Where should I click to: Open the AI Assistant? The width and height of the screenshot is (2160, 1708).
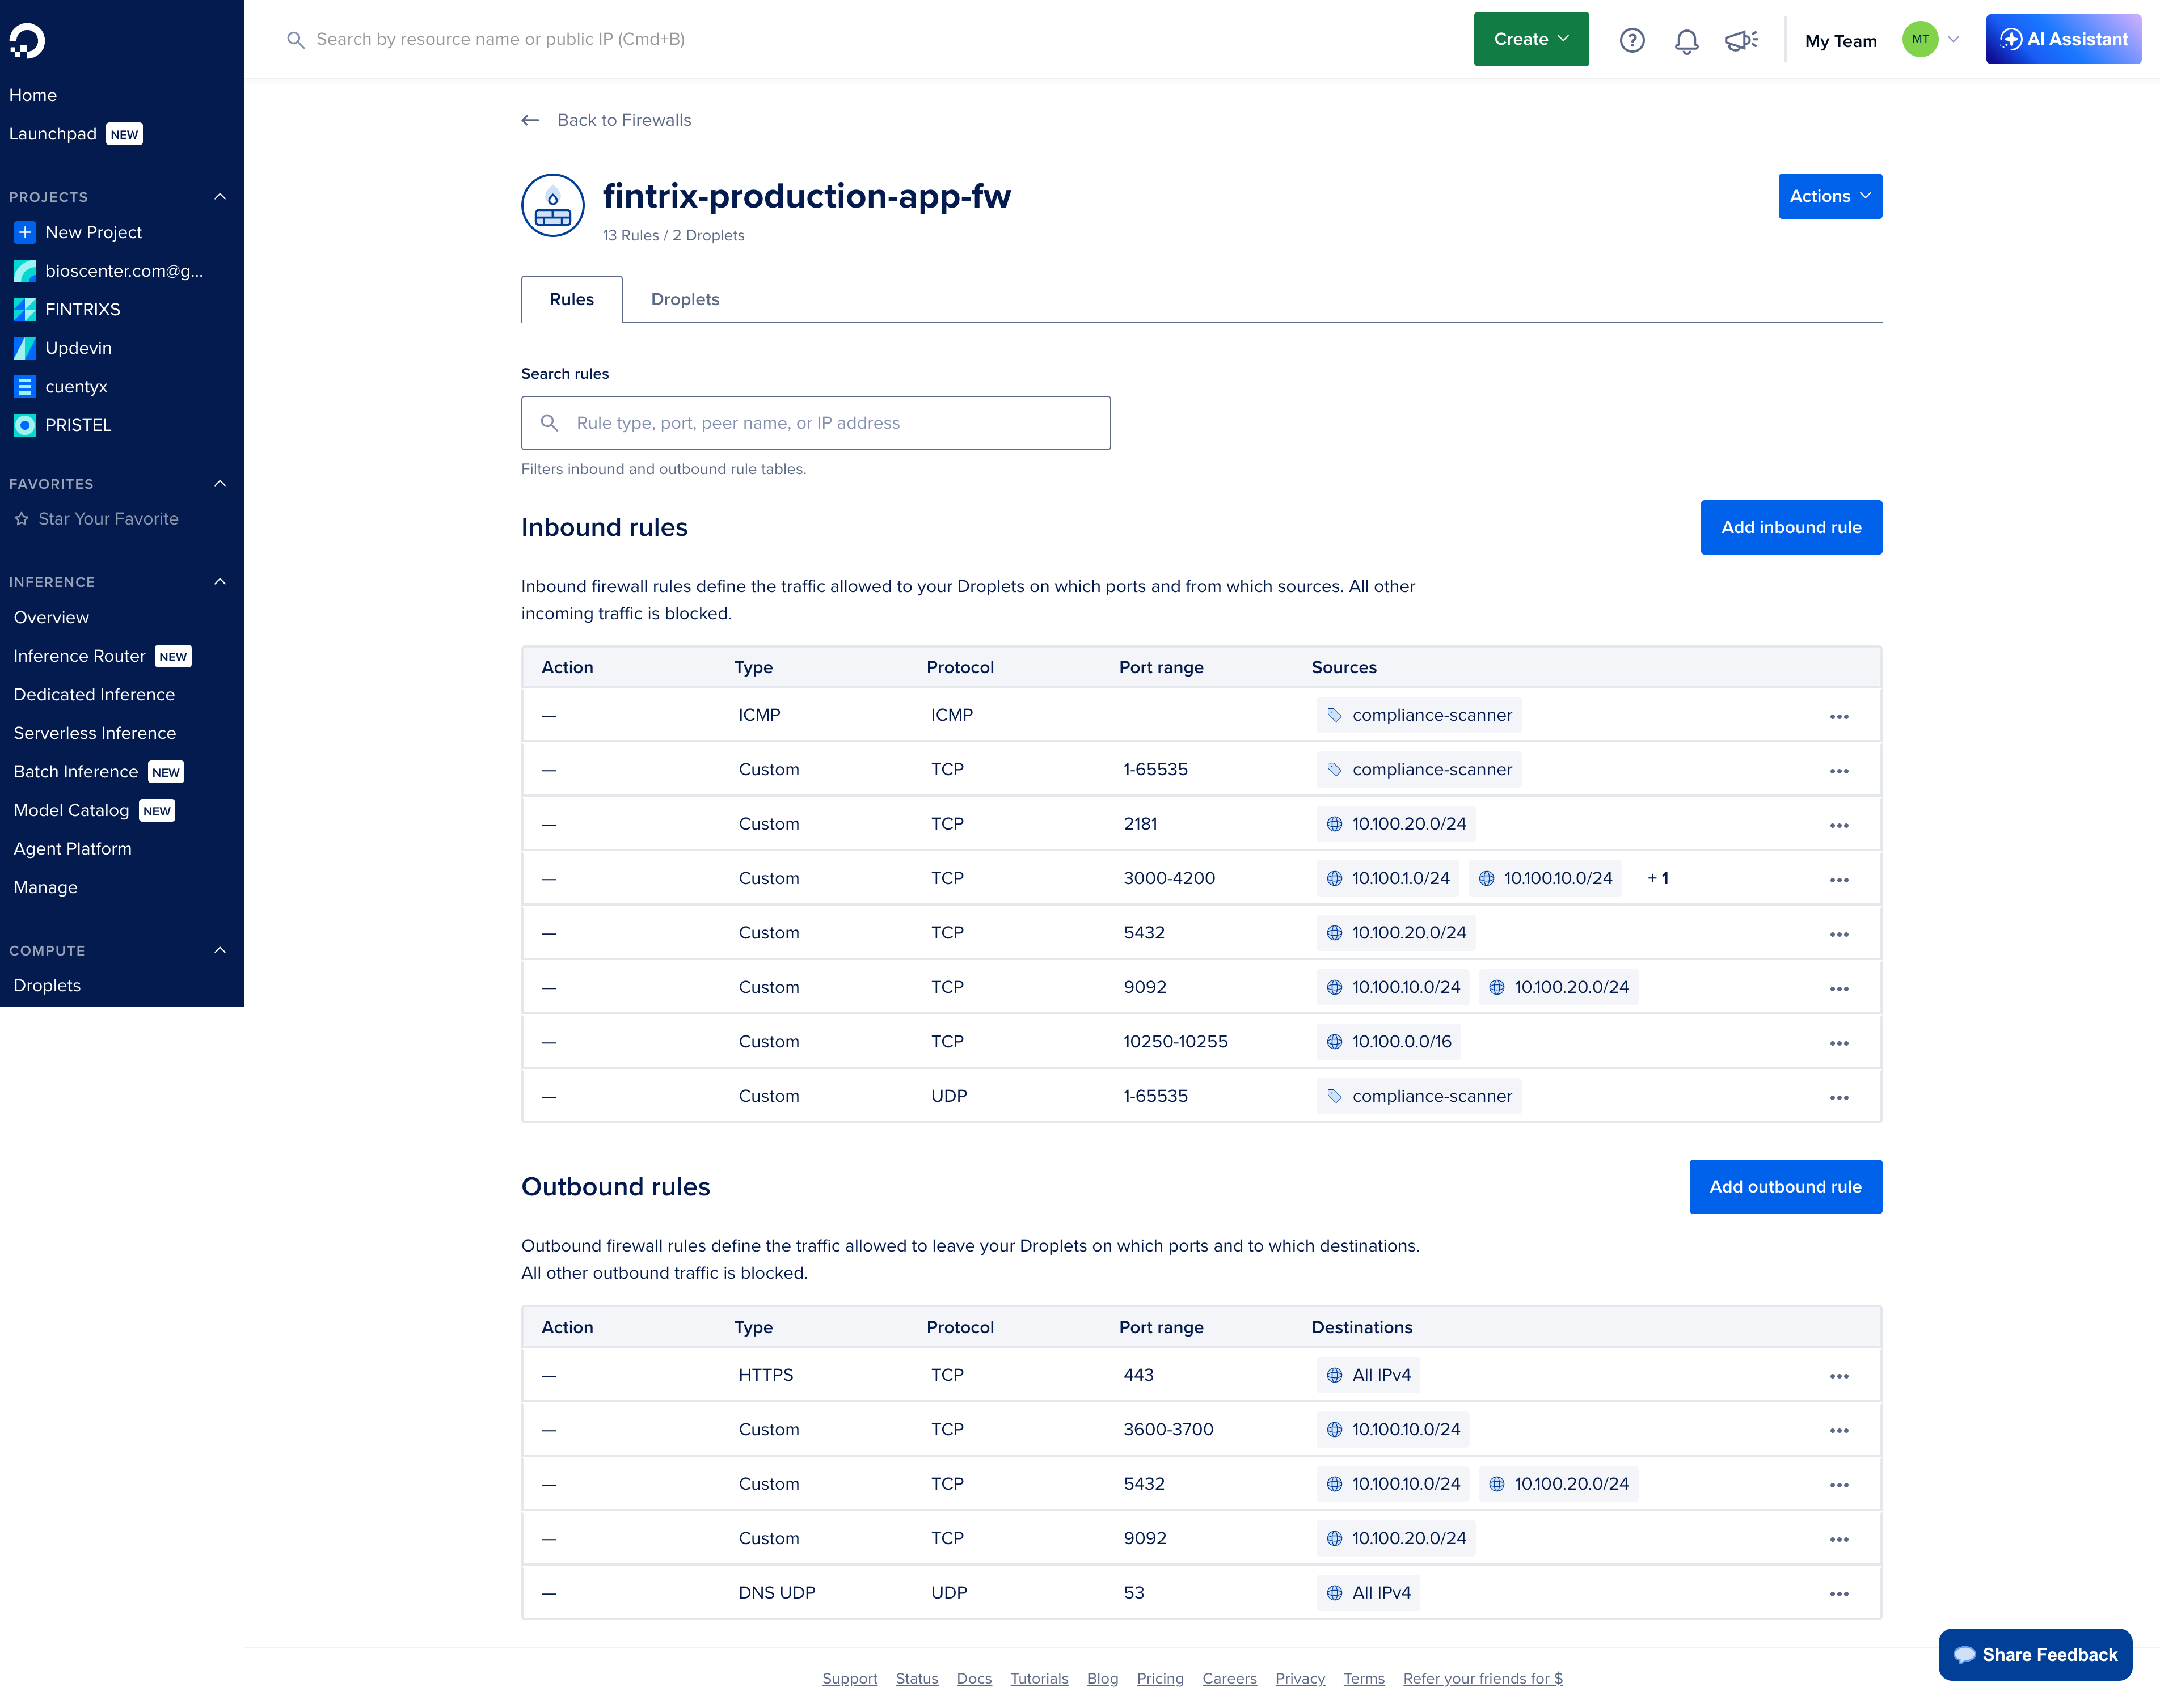click(2063, 39)
